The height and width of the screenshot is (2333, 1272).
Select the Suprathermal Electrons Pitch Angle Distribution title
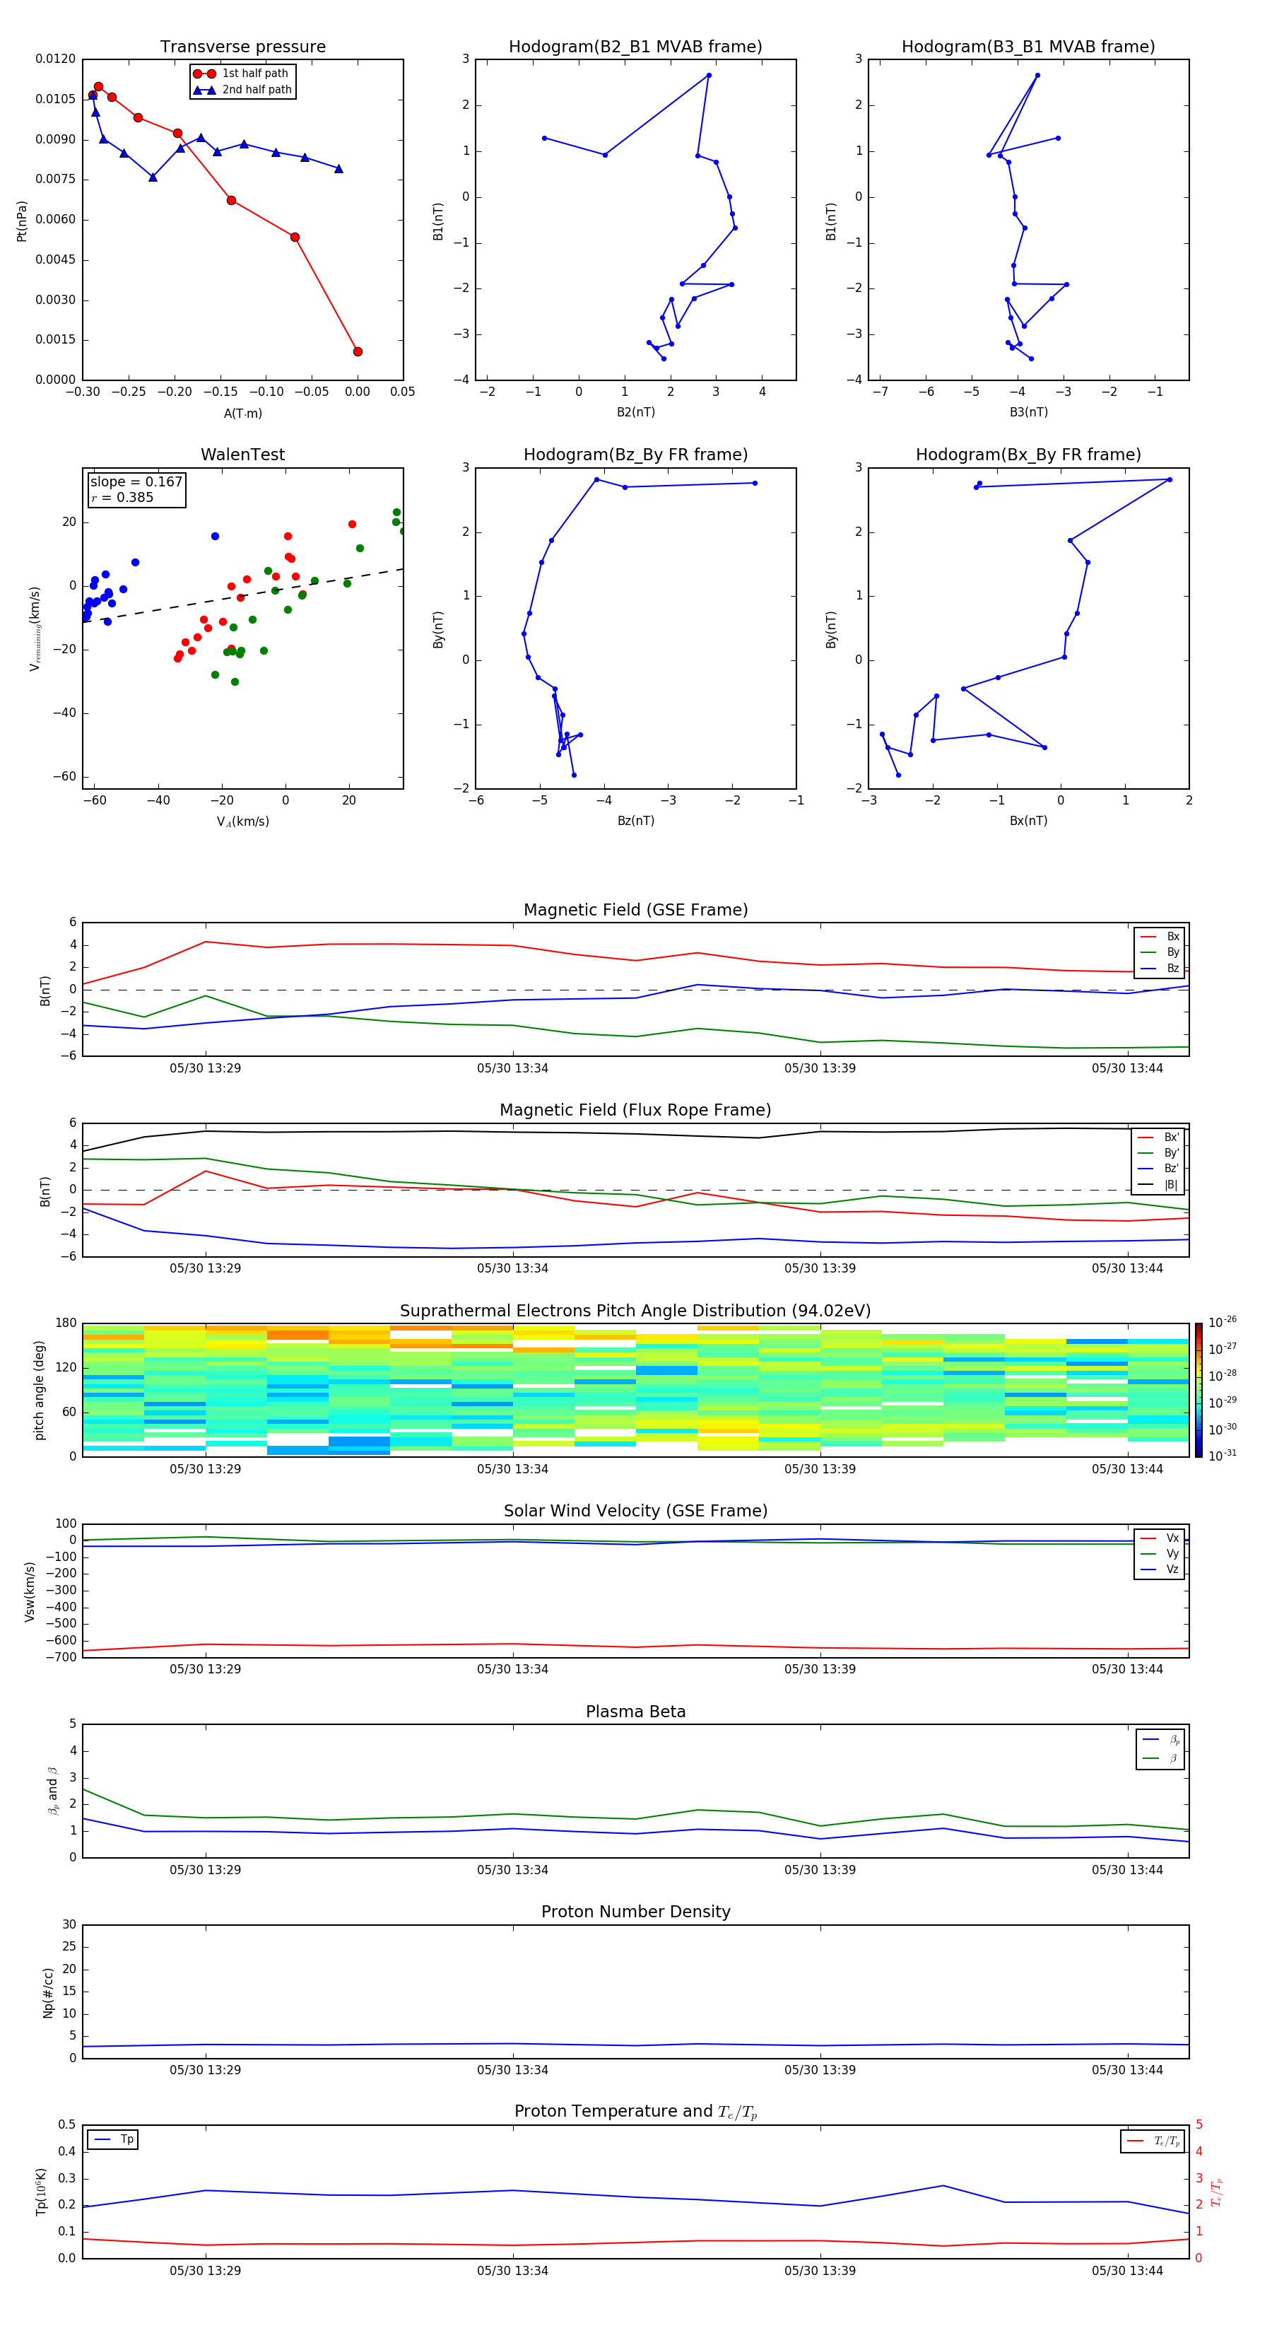click(x=635, y=1311)
